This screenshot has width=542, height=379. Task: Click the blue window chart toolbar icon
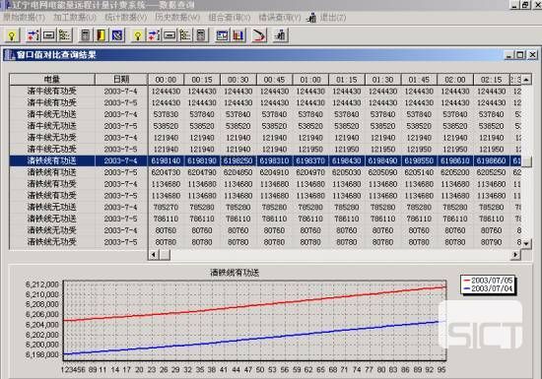pos(222,35)
